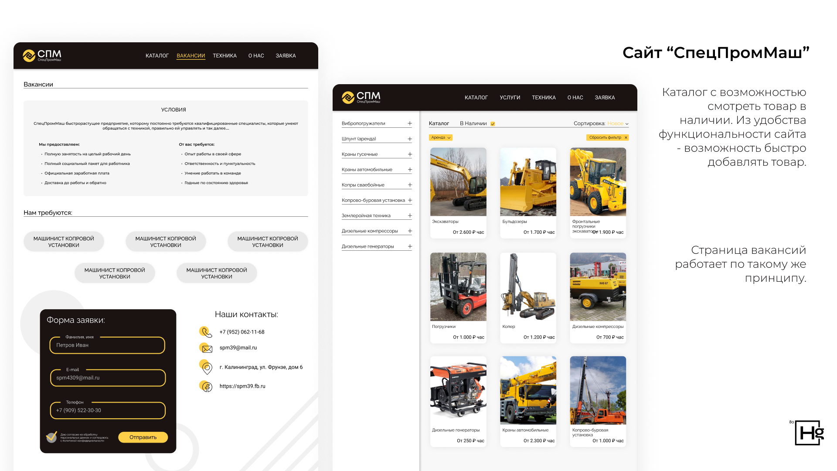Click the location pin icon in contacts
Viewport: 837px width, 471px height.
click(206, 367)
